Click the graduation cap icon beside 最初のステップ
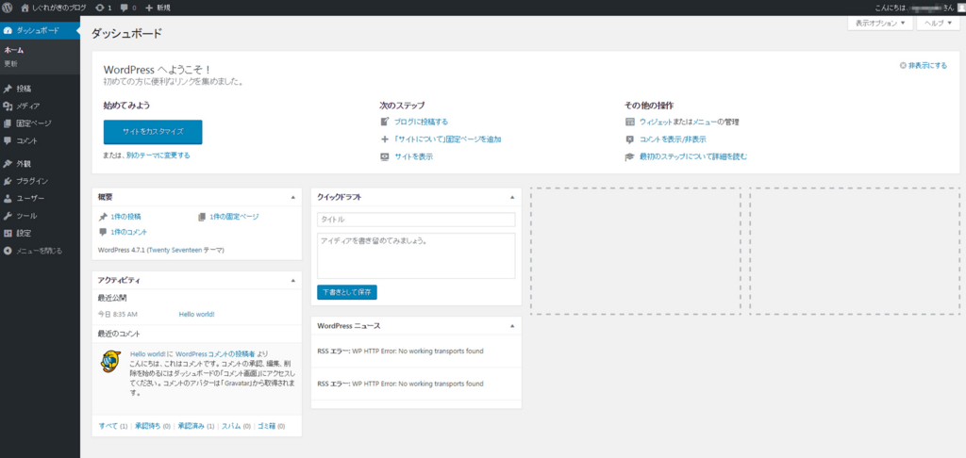966x458 pixels. tap(629, 156)
